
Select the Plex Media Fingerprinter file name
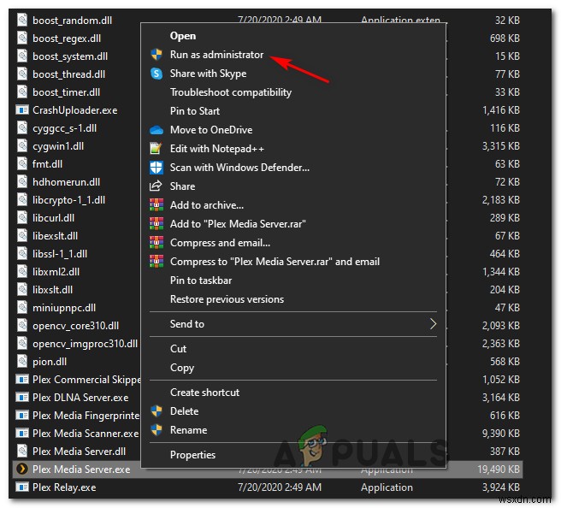coord(86,416)
